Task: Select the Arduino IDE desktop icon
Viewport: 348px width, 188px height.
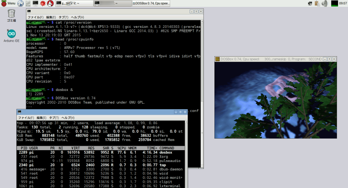Action: point(11,36)
